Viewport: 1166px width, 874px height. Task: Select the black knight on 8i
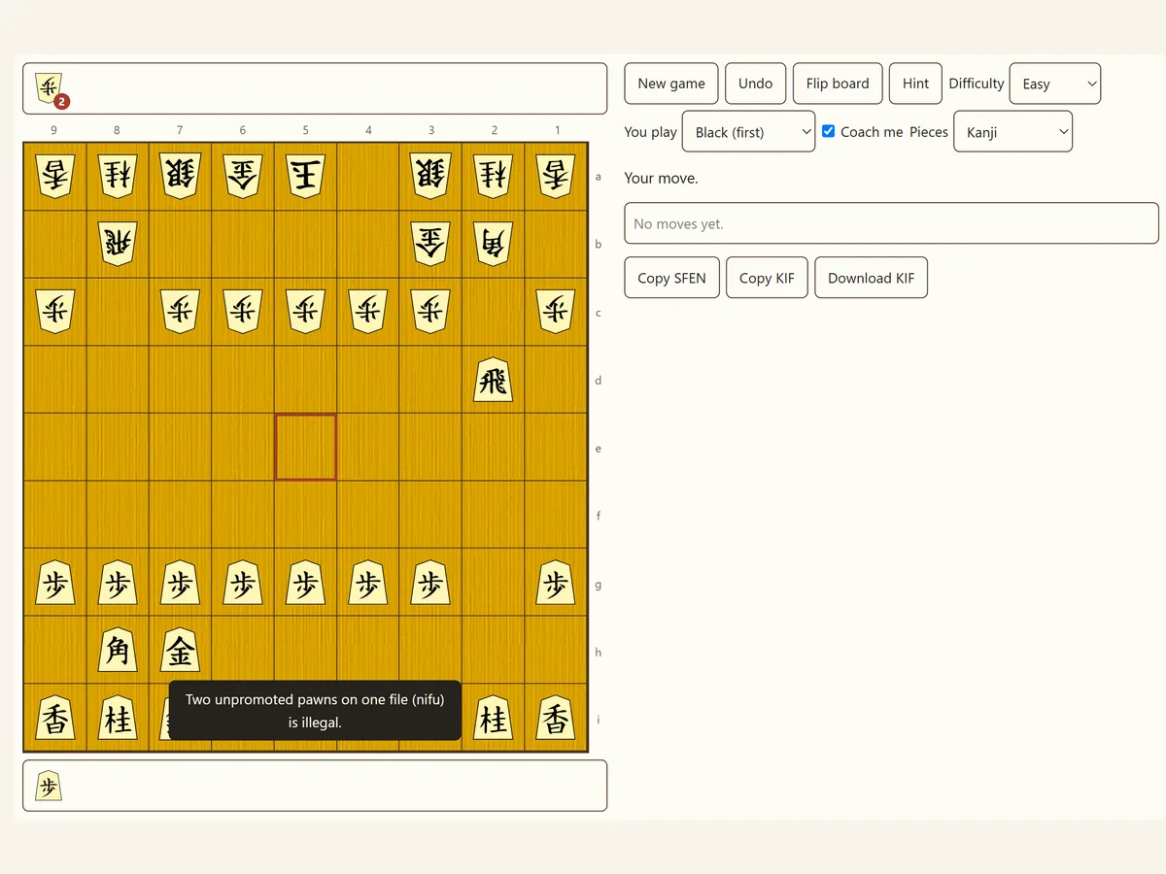[118, 719]
